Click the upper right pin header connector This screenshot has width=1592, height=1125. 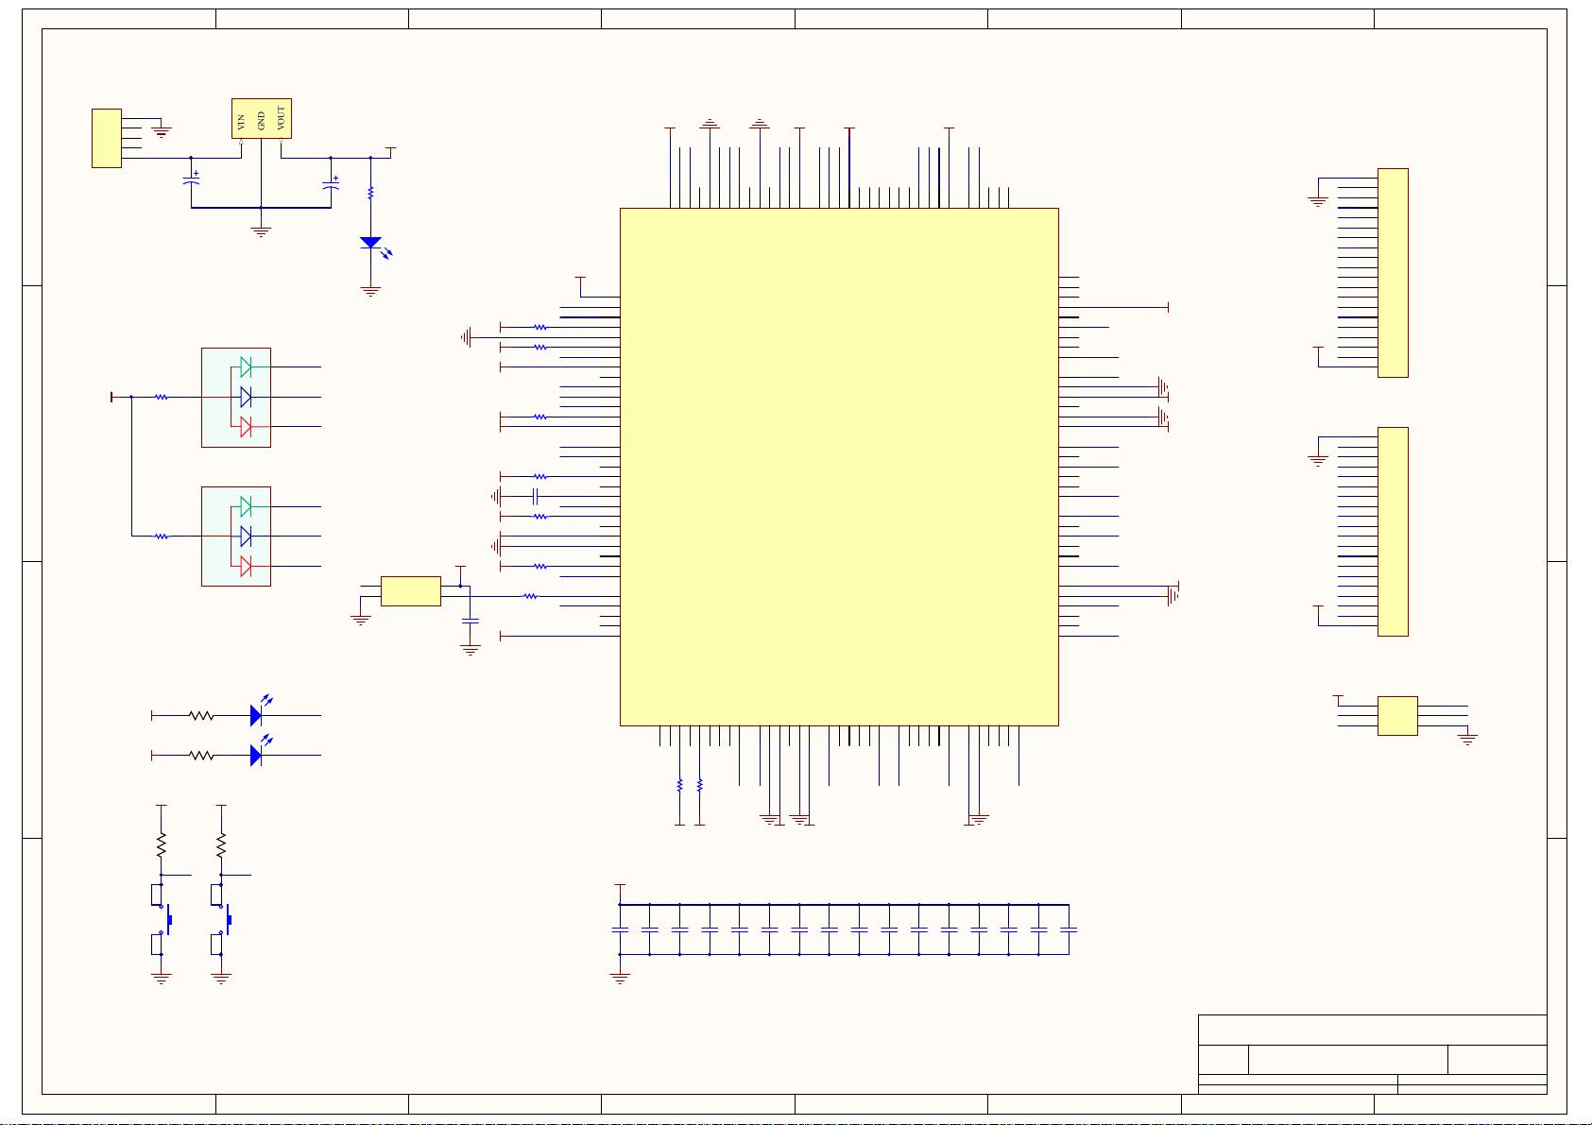(1392, 272)
